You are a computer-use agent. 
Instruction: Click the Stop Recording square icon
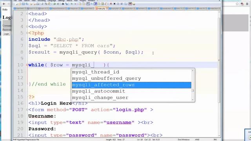[x=114, y=4]
